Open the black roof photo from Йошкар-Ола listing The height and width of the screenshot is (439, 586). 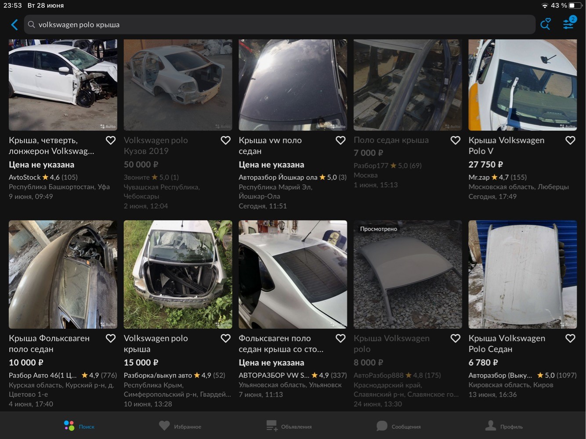click(293, 85)
